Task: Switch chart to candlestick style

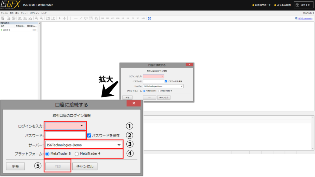Action: [x=25, y=18]
